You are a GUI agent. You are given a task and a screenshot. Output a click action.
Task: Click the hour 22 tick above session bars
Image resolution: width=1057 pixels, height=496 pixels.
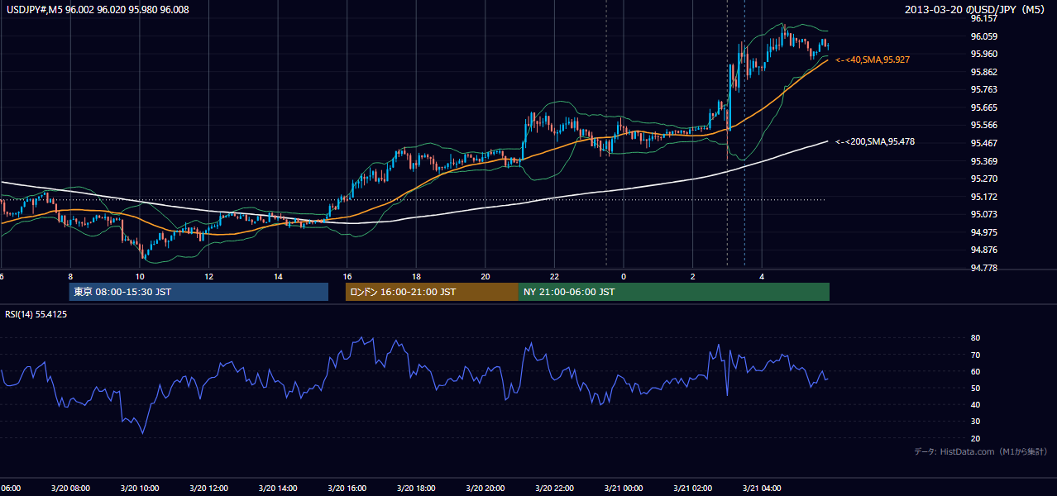tap(555, 276)
